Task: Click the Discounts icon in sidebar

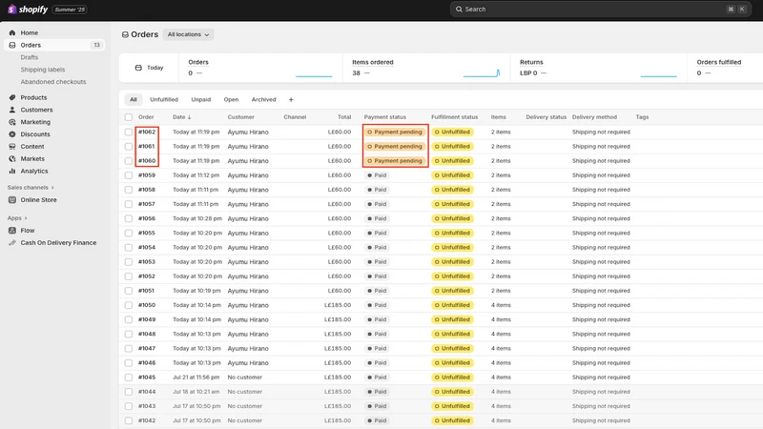Action: 12,134
